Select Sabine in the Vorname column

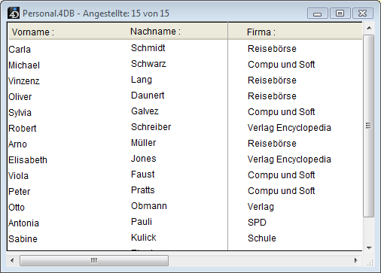point(23,239)
